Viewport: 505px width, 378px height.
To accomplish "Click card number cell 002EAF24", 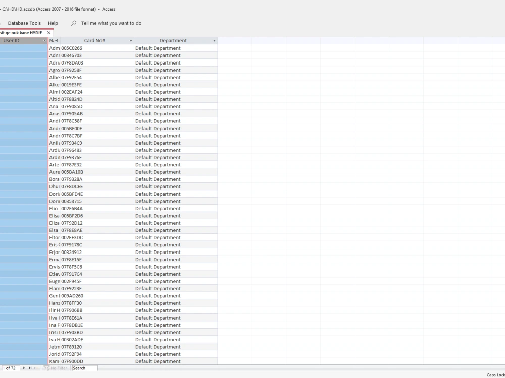I will pyautogui.click(x=97, y=92).
